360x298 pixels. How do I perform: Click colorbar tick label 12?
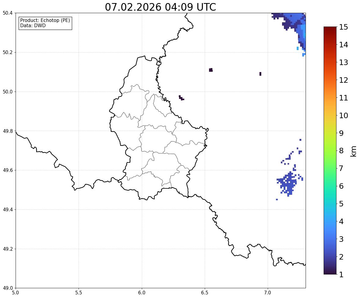(x=343, y=80)
